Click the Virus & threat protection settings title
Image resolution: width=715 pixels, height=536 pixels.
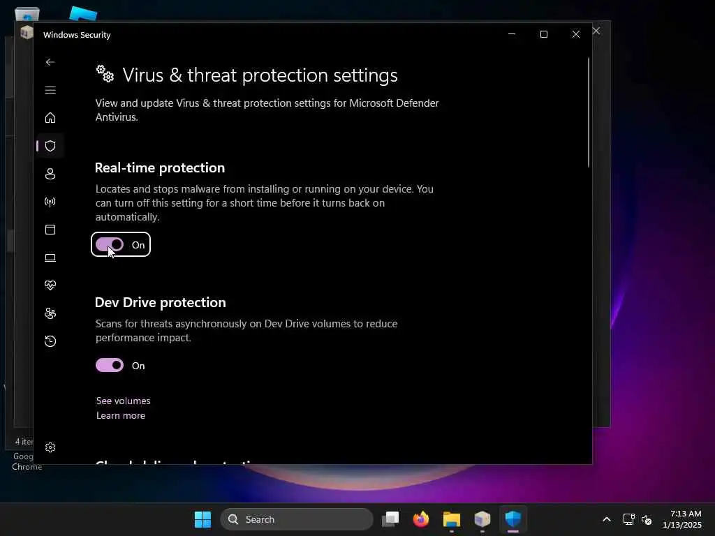coord(260,75)
